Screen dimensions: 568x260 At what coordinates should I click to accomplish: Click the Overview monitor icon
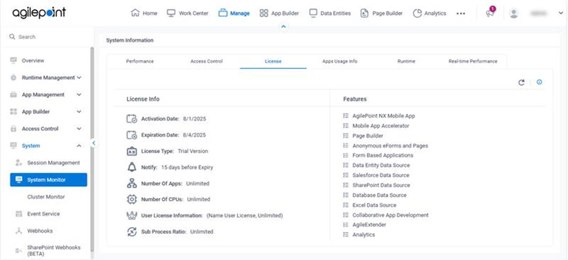coord(13,60)
